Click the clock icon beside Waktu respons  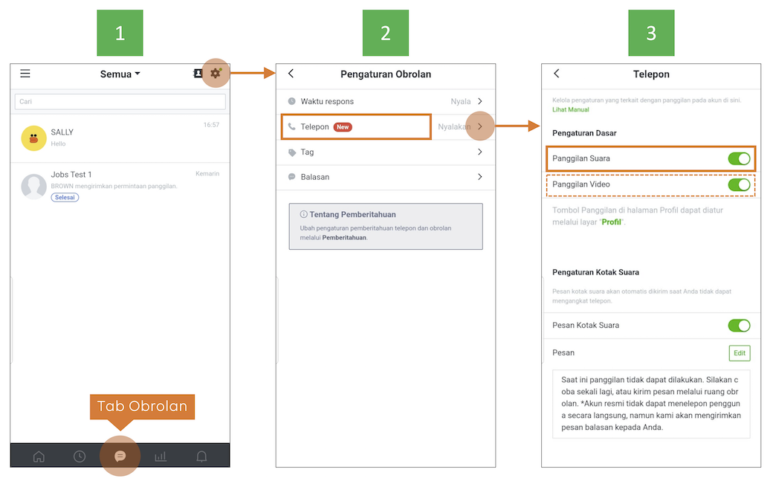click(x=292, y=101)
